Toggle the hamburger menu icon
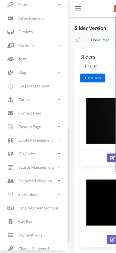This screenshot has height=253, width=116. click(x=78, y=9)
